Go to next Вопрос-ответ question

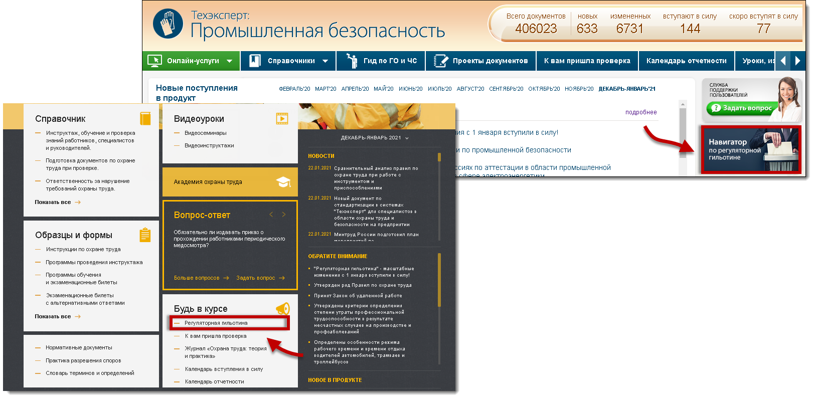click(284, 215)
